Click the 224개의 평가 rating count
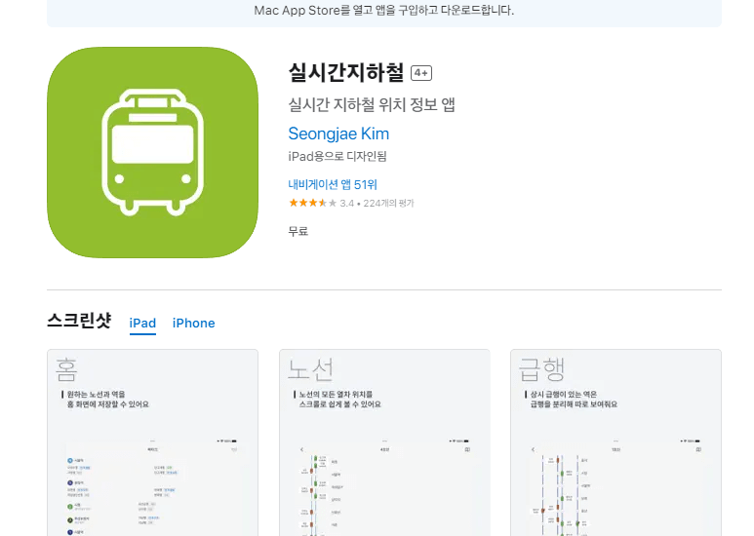754x536 pixels. click(388, 203)
